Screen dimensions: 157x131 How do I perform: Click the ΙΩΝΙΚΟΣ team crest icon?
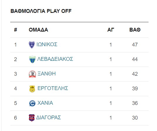(32, 45)
